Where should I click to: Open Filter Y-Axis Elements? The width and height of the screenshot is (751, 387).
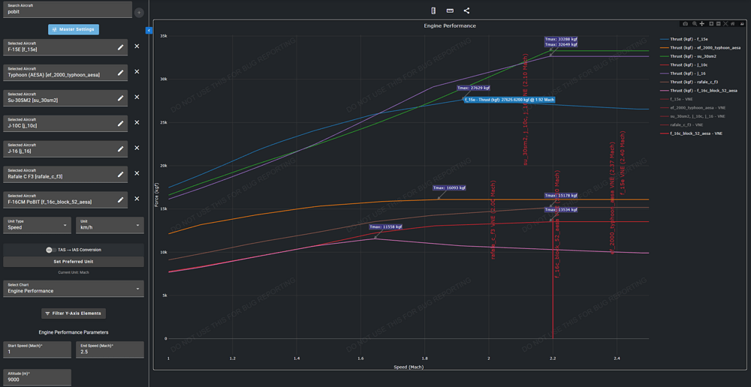pyautogui.click(x=74, y=313)
